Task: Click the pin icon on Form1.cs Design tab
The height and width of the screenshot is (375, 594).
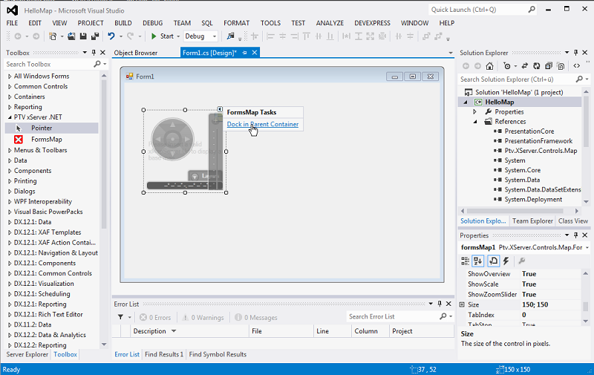Action: [x=245, y=53]
